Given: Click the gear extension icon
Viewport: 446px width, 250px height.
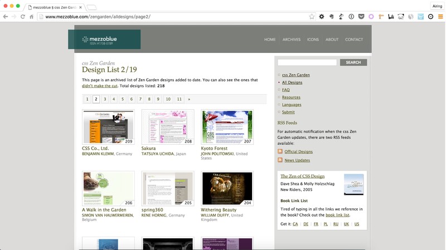Looking at the screenshot, I should (x=322, y=17).
